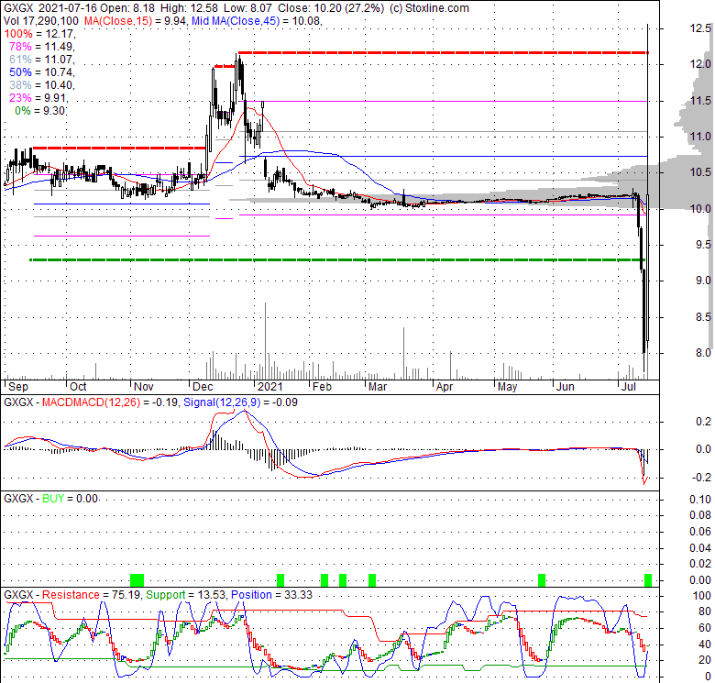Click the 8.5 price axis label
715x683 pixels.
(704, 317)
